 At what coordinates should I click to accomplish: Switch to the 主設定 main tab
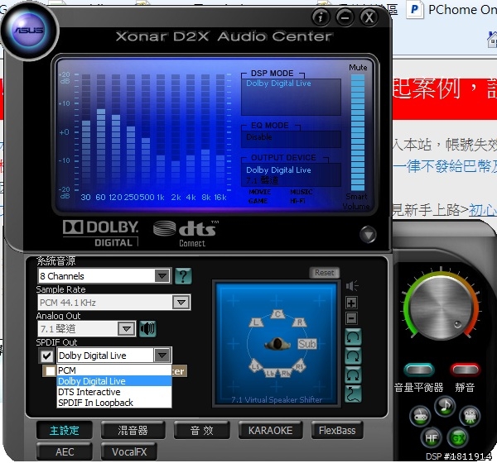(x=65, y=431)
